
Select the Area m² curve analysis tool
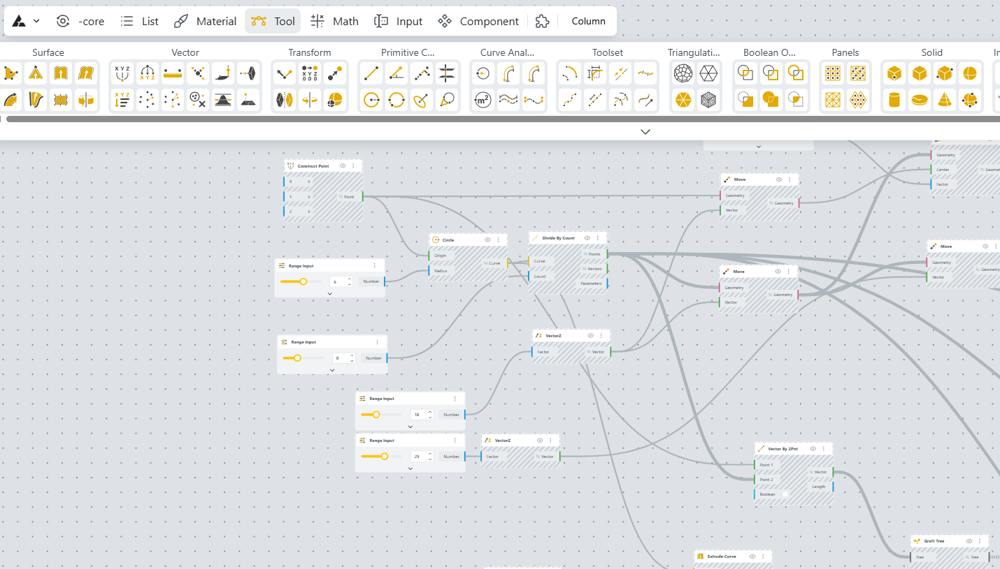[483, 100]
